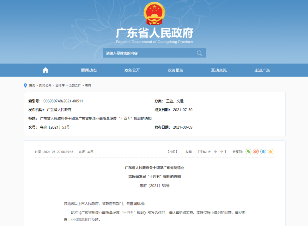The width and height of the screenshot is (308, 226).
Task: Click the English subtitle People's Government of Guangdong Province
Action: 154,42
